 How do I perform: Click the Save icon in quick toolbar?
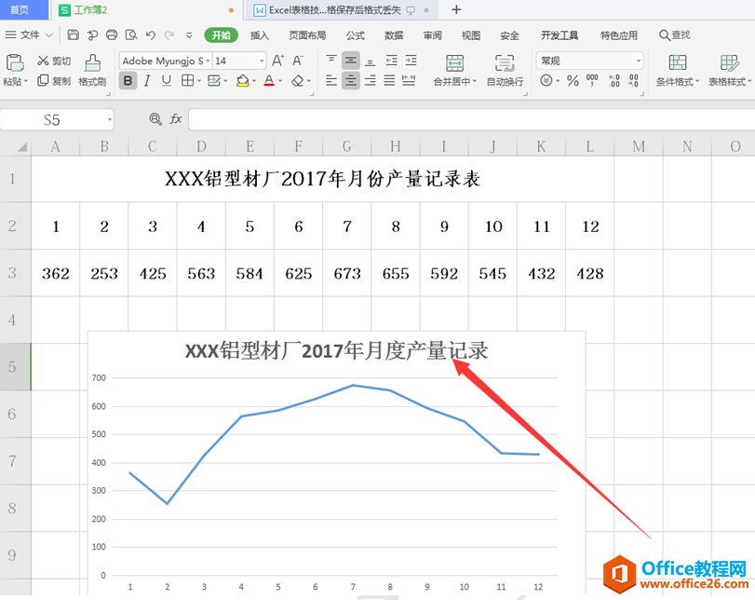[74, 34]
